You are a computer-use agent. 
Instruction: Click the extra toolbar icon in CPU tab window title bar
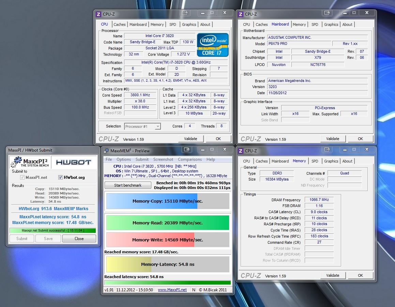click(x=185, y=13)
